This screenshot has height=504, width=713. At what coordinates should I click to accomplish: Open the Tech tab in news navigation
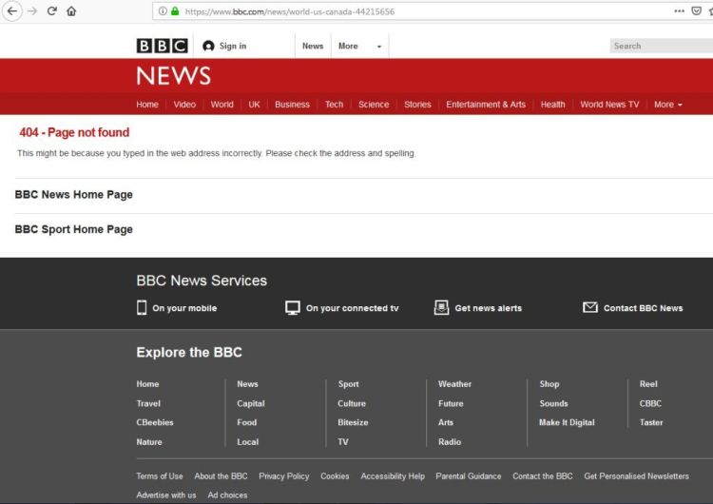(x=335, y=105)
